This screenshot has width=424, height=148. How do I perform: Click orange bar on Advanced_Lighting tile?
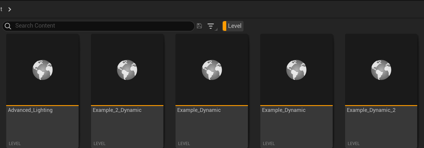click(43, 105)
